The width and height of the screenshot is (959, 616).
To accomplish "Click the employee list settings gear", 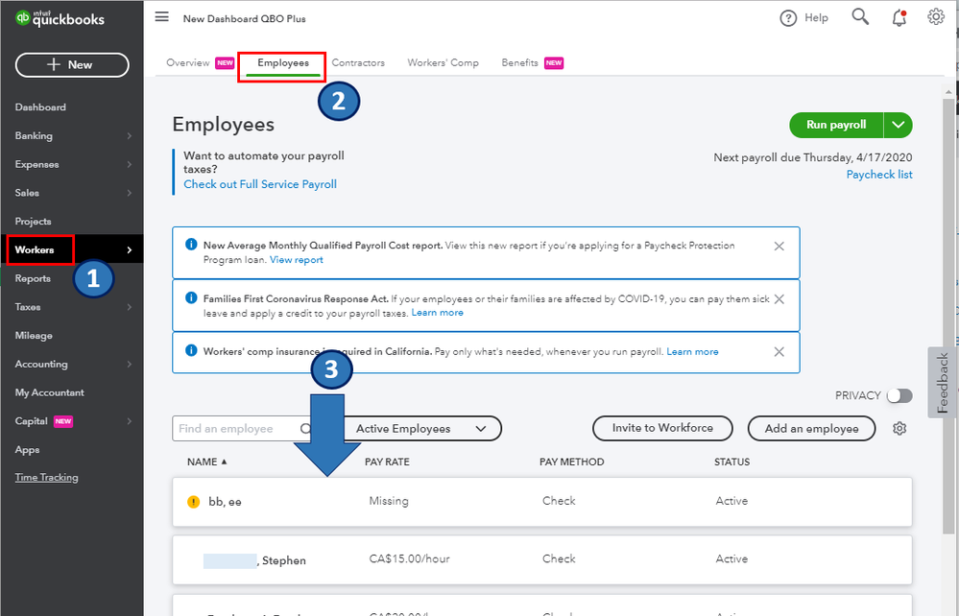I will click(899, 429).
